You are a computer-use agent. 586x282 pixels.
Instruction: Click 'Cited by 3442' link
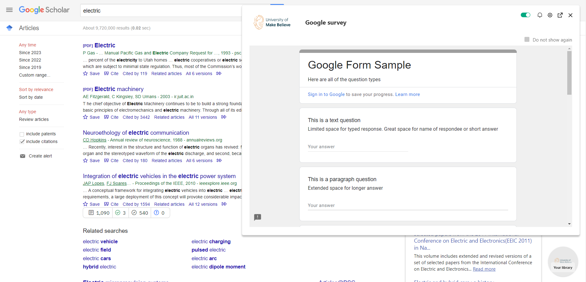pos(136,117)
